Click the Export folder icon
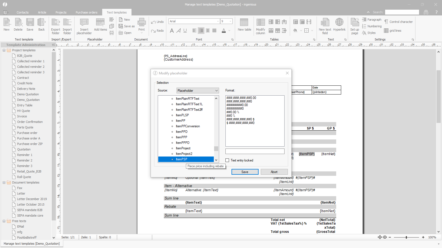Image resolution: width=442 pixels, height=248 pixels. tap(56, 23)
